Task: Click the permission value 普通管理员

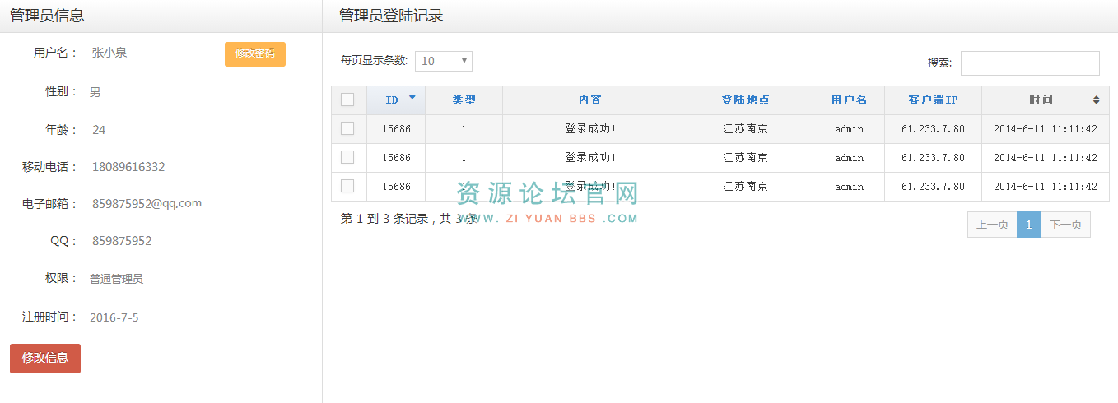Action: (x=116, y=279)
